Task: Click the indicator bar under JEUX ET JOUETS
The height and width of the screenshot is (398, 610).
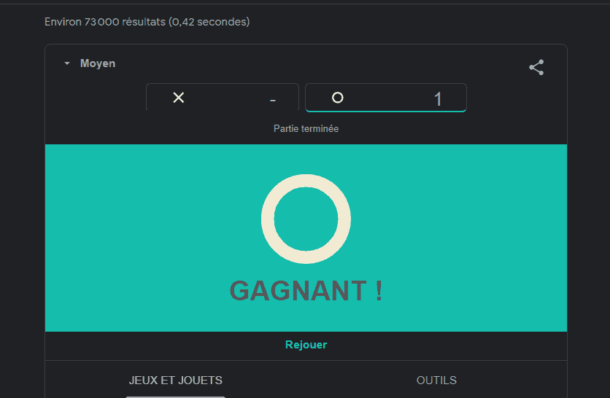Action: [176, 397]
